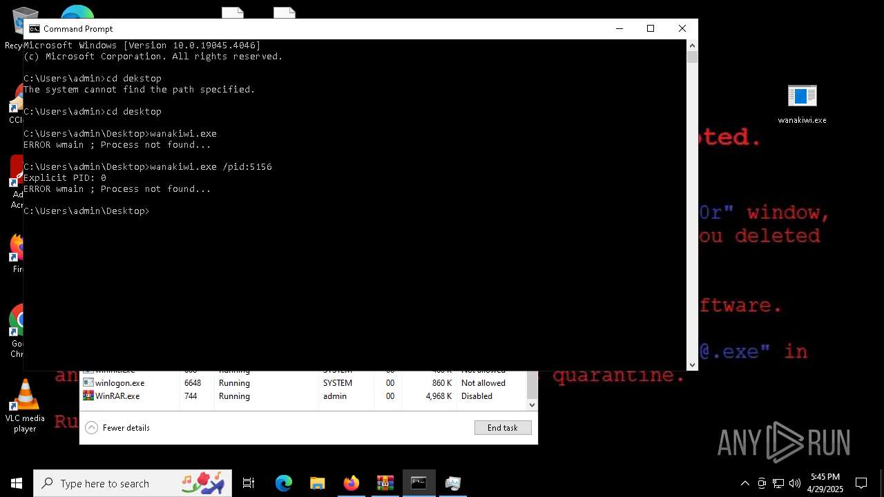The width and height of the screenshot is (884, 497).
Task: Maximize the Command Prompt window
Action: click(x=651, y=28)
